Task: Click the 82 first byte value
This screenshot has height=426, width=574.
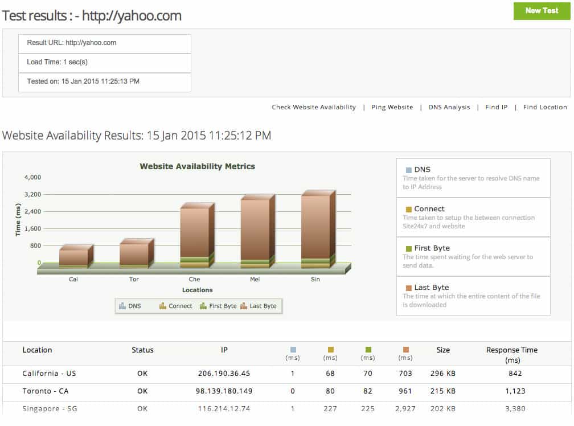Action: (x=368, y=391)
